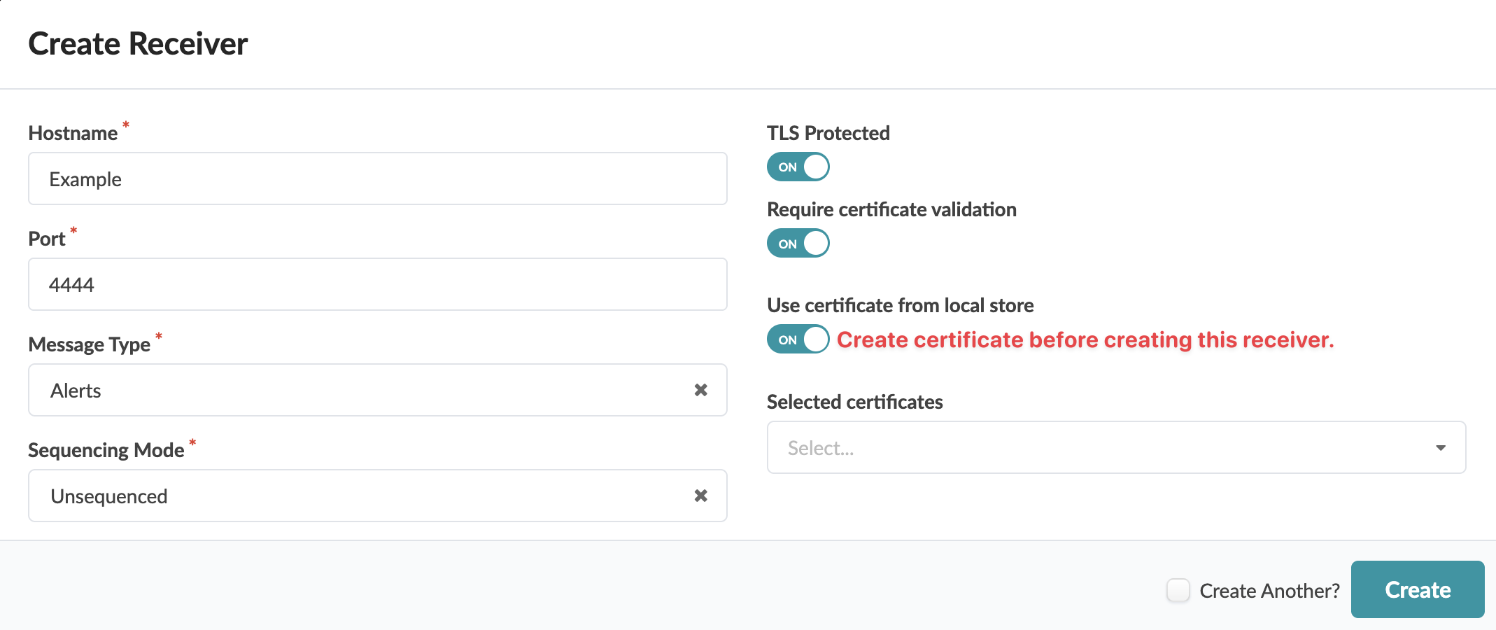Expand the Sequencing Mode combo box
Image resolution: width=1496 pixels, height=630 pixels.
350,496
